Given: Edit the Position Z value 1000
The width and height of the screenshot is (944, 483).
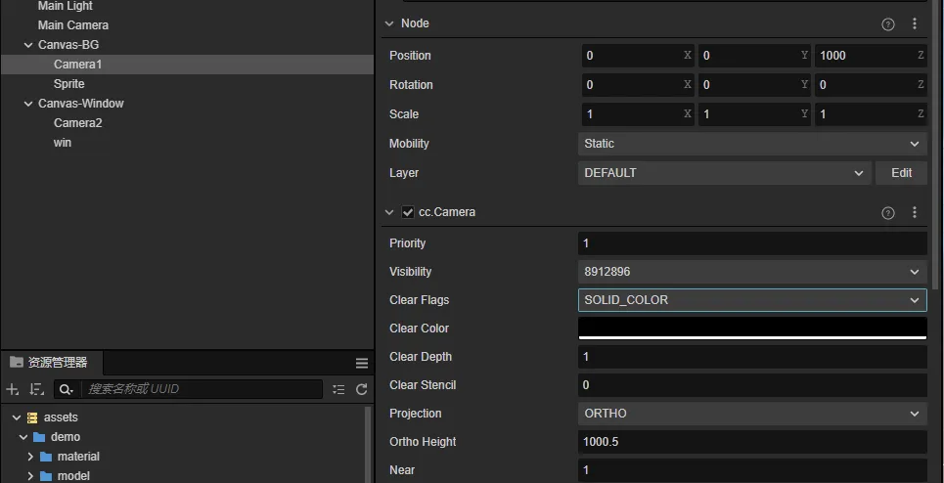Looking at the screenshot, I should point(872,56).
